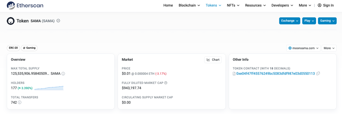Click the fully diluted market cap help icon
342x114 pixels.
(166, 83)
